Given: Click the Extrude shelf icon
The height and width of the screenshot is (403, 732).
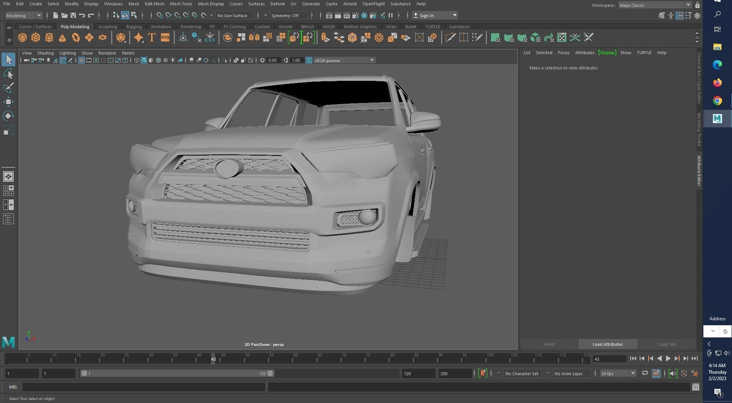Looking at the screenshot, I should (x=325, y=37).
